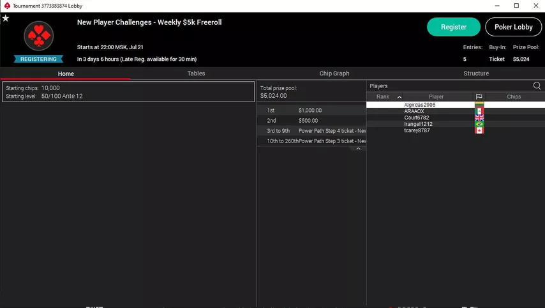Toggle sort order arrow on the Rank column

tap(399, 97)
